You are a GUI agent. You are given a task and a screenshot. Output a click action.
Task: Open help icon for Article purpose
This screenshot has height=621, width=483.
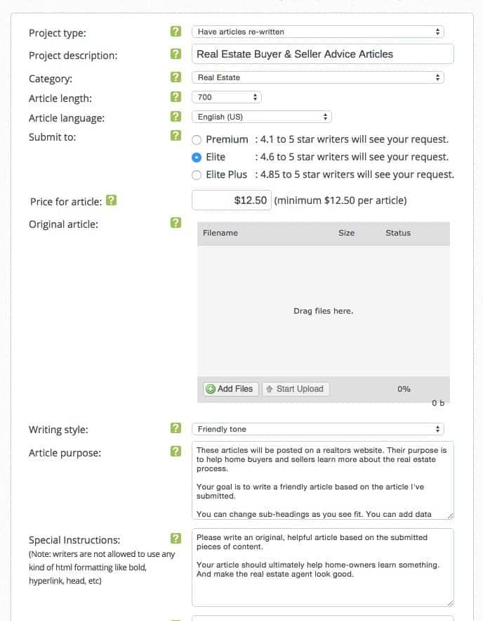pos(176,452)
